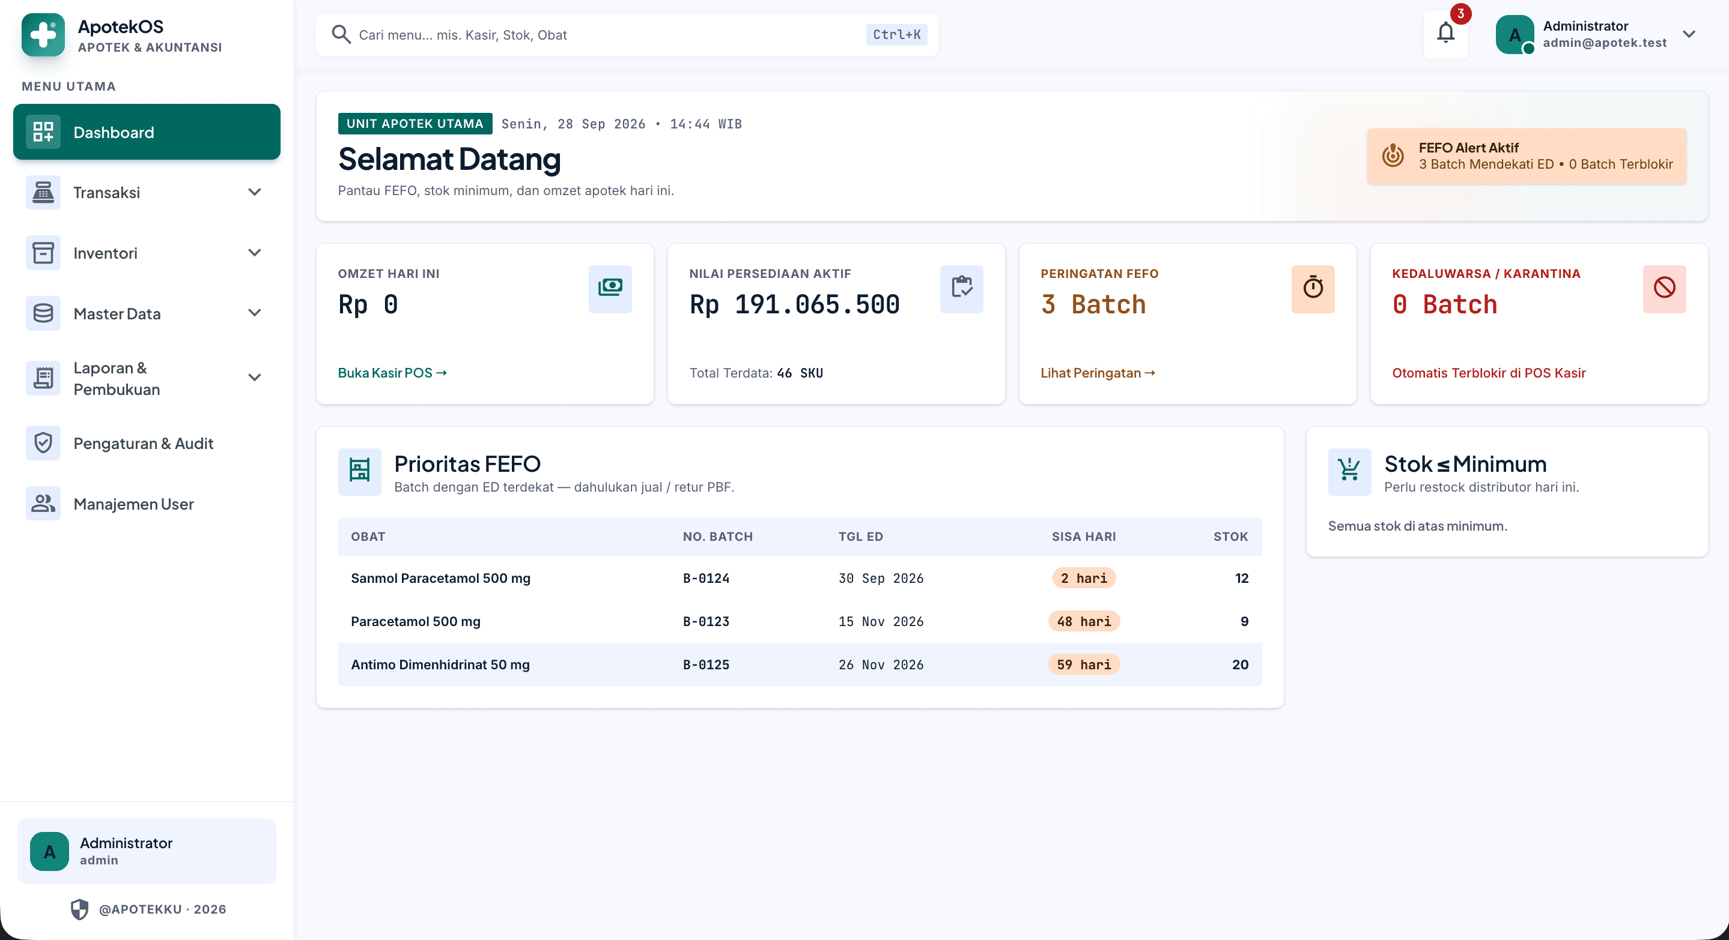Click the red notification badge showing 3
1729x940 pixels.
click(x=1460, y=13)
